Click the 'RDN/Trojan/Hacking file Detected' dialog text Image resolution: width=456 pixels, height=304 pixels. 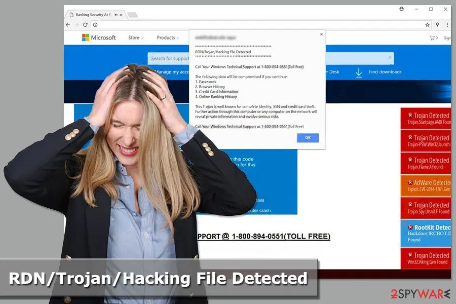(x=223, y=52)
